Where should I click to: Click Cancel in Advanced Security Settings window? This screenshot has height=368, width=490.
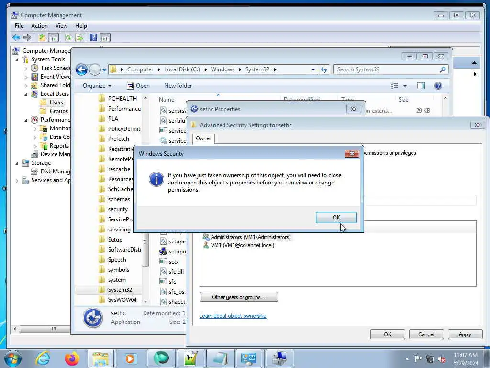pos(426,334)
